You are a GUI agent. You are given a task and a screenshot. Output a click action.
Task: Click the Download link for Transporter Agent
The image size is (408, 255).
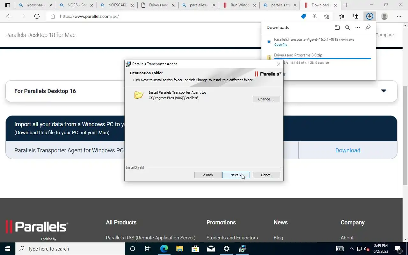[x=348, y=150]
